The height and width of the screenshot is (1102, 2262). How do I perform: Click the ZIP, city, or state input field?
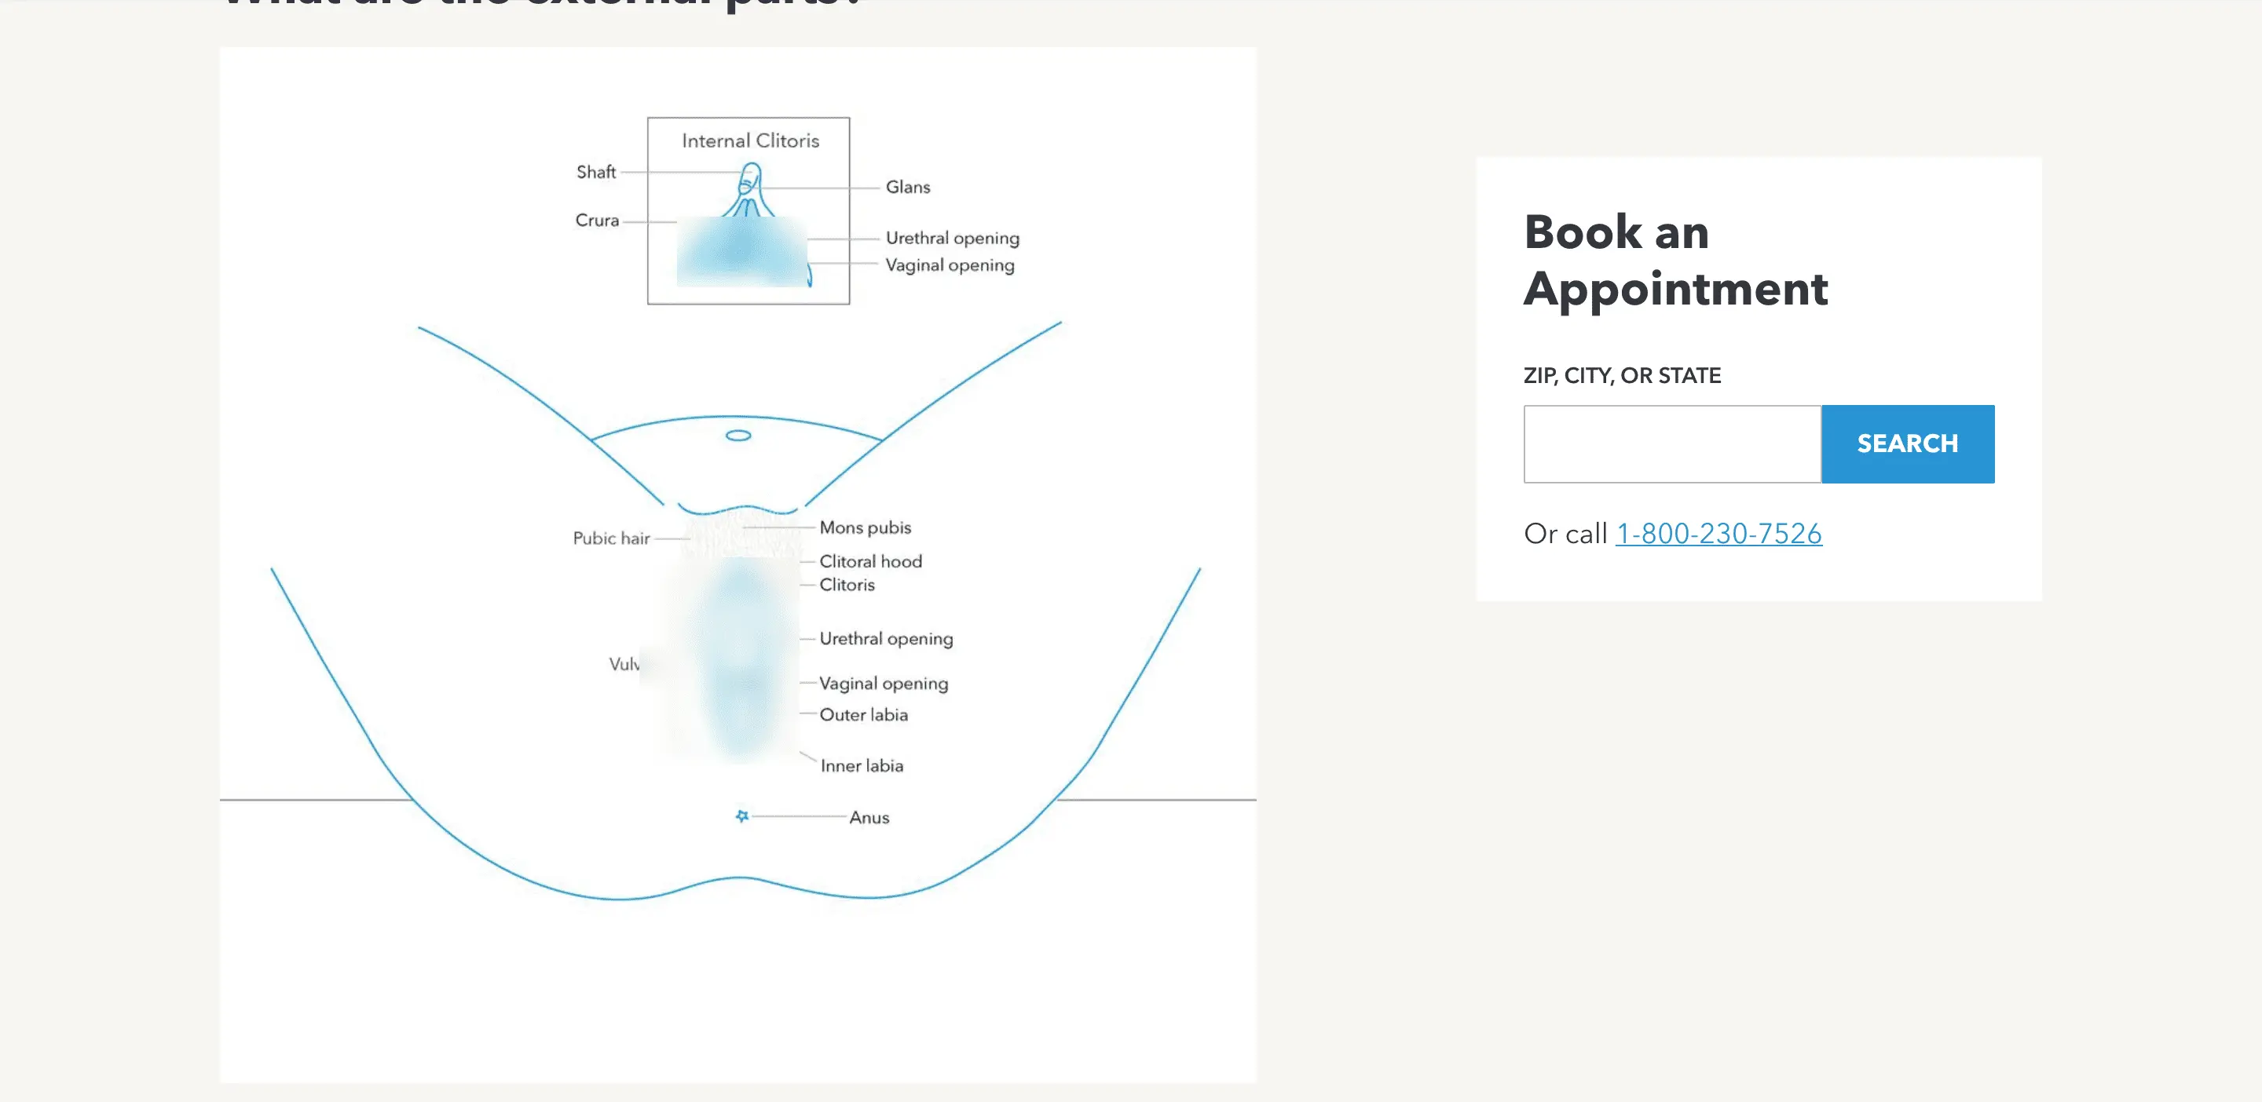1672,443
